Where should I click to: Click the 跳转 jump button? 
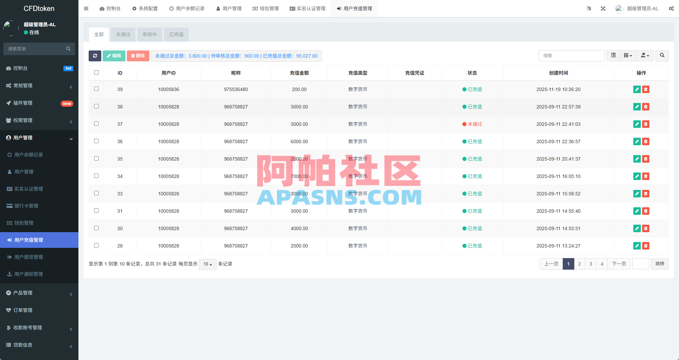pyautogui.click(x=660, y=264)
